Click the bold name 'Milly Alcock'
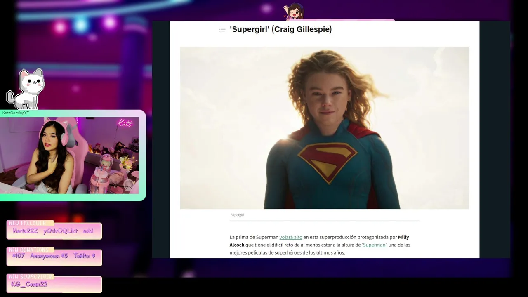 [319, 241]
